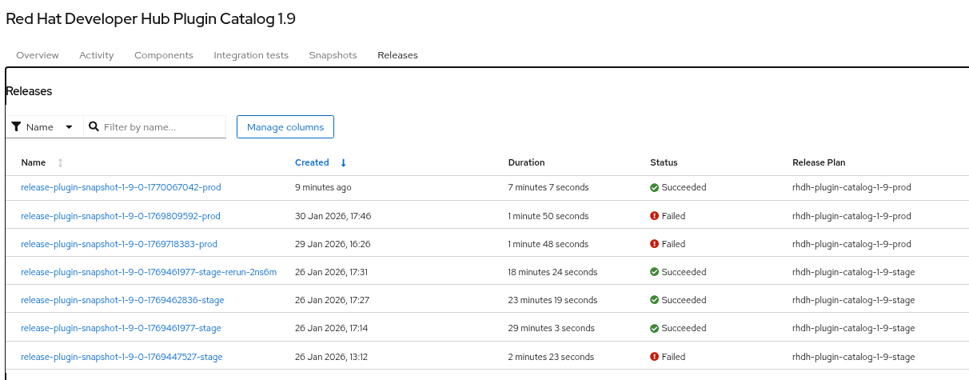This screenshot has width=969, height=380.
Task: Switch to the Overview tab
Action: coord(38,55)
